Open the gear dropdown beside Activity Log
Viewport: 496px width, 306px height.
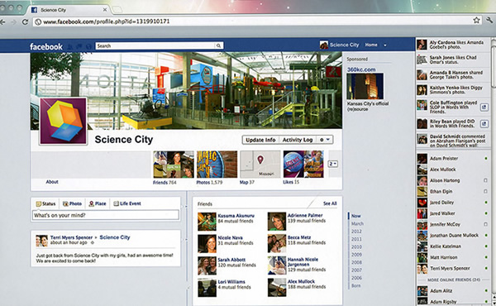coord(325,140)
